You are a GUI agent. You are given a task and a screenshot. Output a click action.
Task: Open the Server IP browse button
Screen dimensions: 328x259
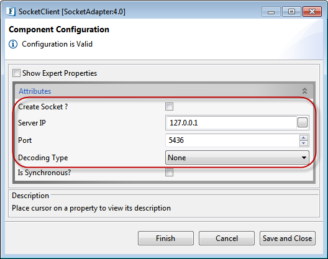(x=303, y=122)
